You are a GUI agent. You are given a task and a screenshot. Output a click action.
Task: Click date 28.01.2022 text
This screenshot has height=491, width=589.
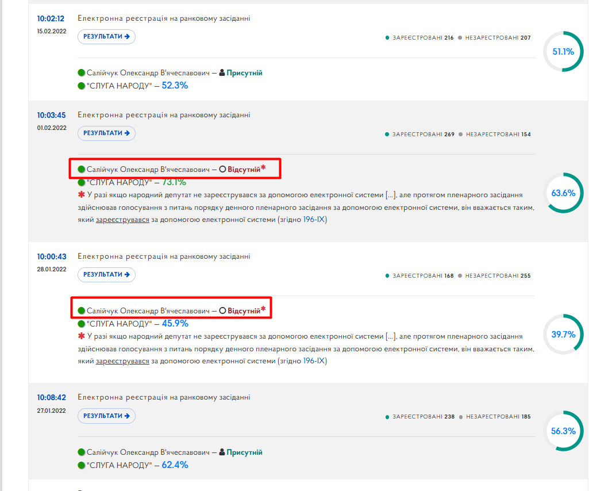pyautogui.click(x=52, y=269)
